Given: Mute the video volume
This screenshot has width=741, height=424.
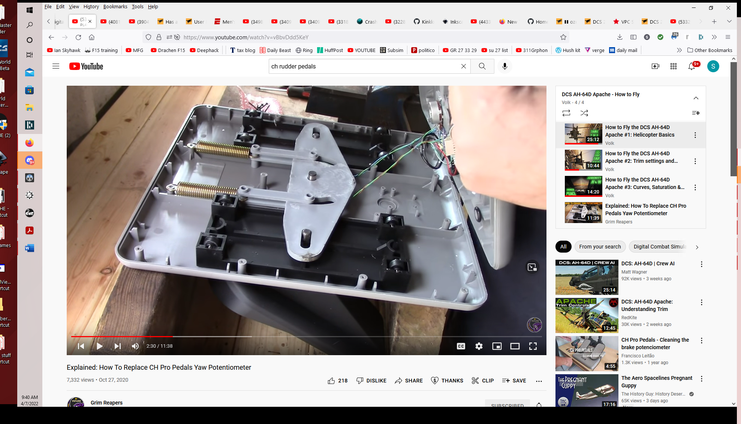Looking at the screenshot, I should pyautogui.click(x=135, y=346).
